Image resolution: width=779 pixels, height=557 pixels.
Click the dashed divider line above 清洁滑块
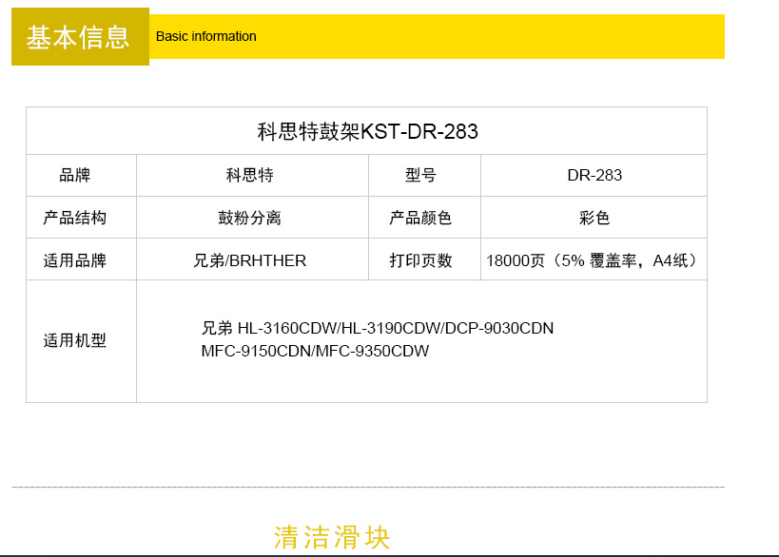point(368,487)
